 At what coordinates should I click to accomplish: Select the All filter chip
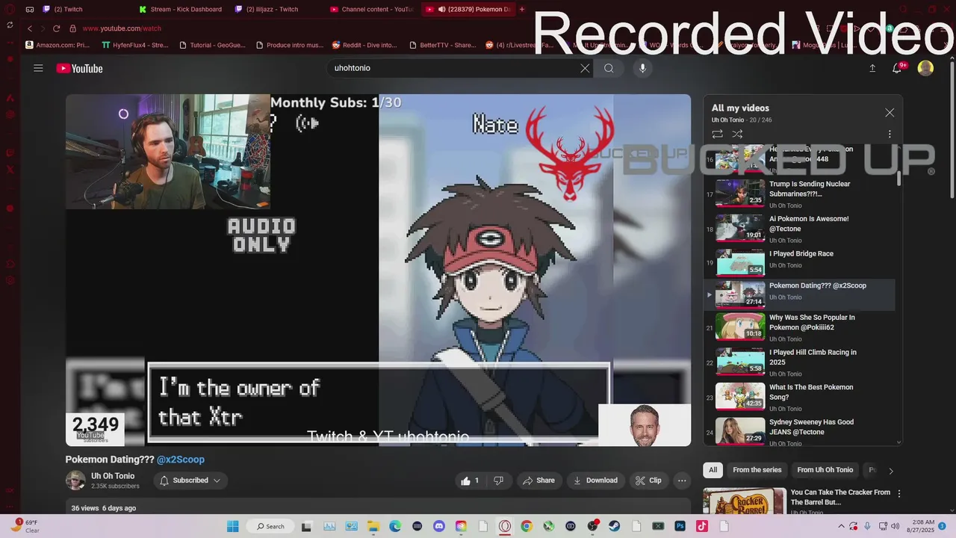[713, 470]
